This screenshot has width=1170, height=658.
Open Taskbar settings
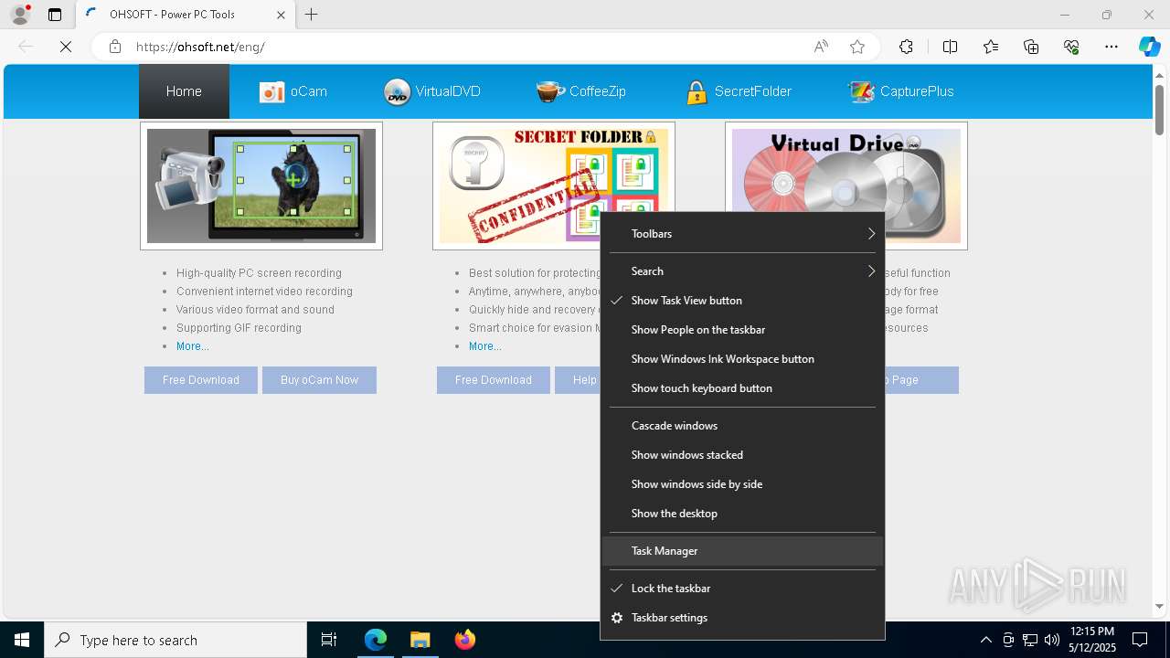742,618
